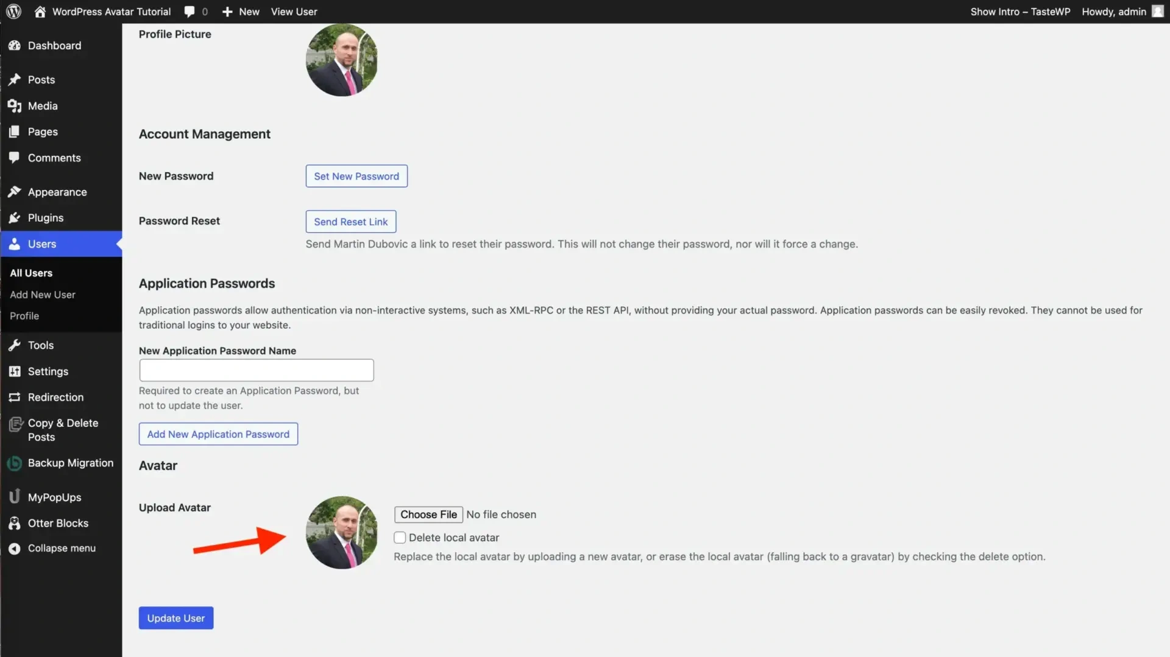Check the Delete local avatar checkbox

(400, 538)
